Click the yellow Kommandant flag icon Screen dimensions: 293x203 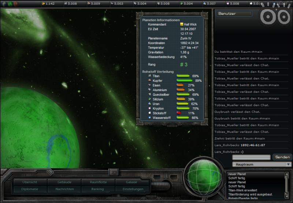(x=182, y=24)
